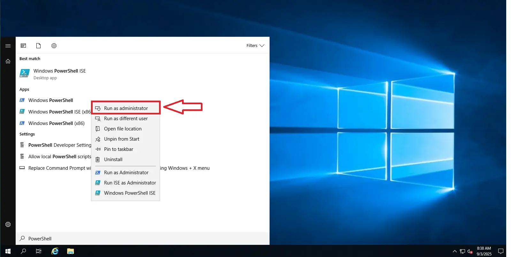Open File Explorer from the taskbar
The height and width of the screenshot is (257, 511).
71,251
